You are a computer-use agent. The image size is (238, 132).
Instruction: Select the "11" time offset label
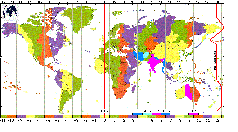click(x=208, y=121)
